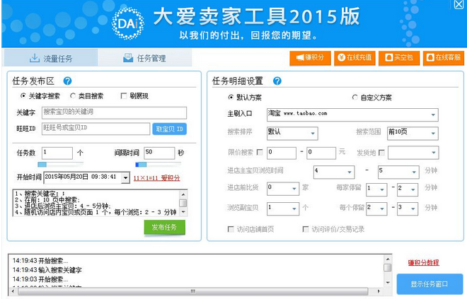Viewport: 467px width, 299px height.
Task: Click help icon beside 任务发布区
Action: (68, 81)
